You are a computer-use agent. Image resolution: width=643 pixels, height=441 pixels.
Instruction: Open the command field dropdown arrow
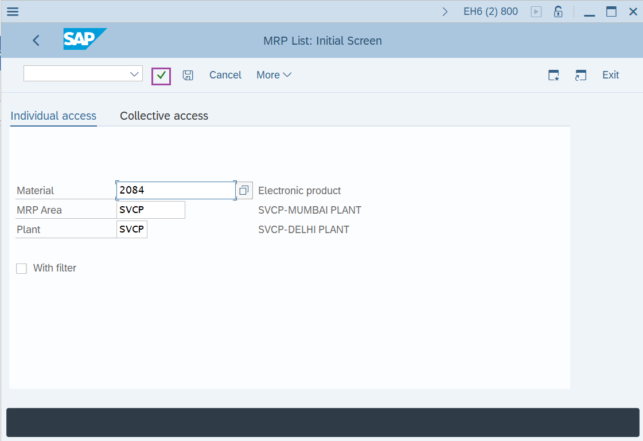[134, 73]
